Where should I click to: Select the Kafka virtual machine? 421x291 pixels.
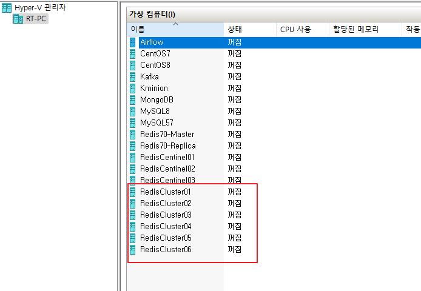pyautogui.click(x=149, y=77)
